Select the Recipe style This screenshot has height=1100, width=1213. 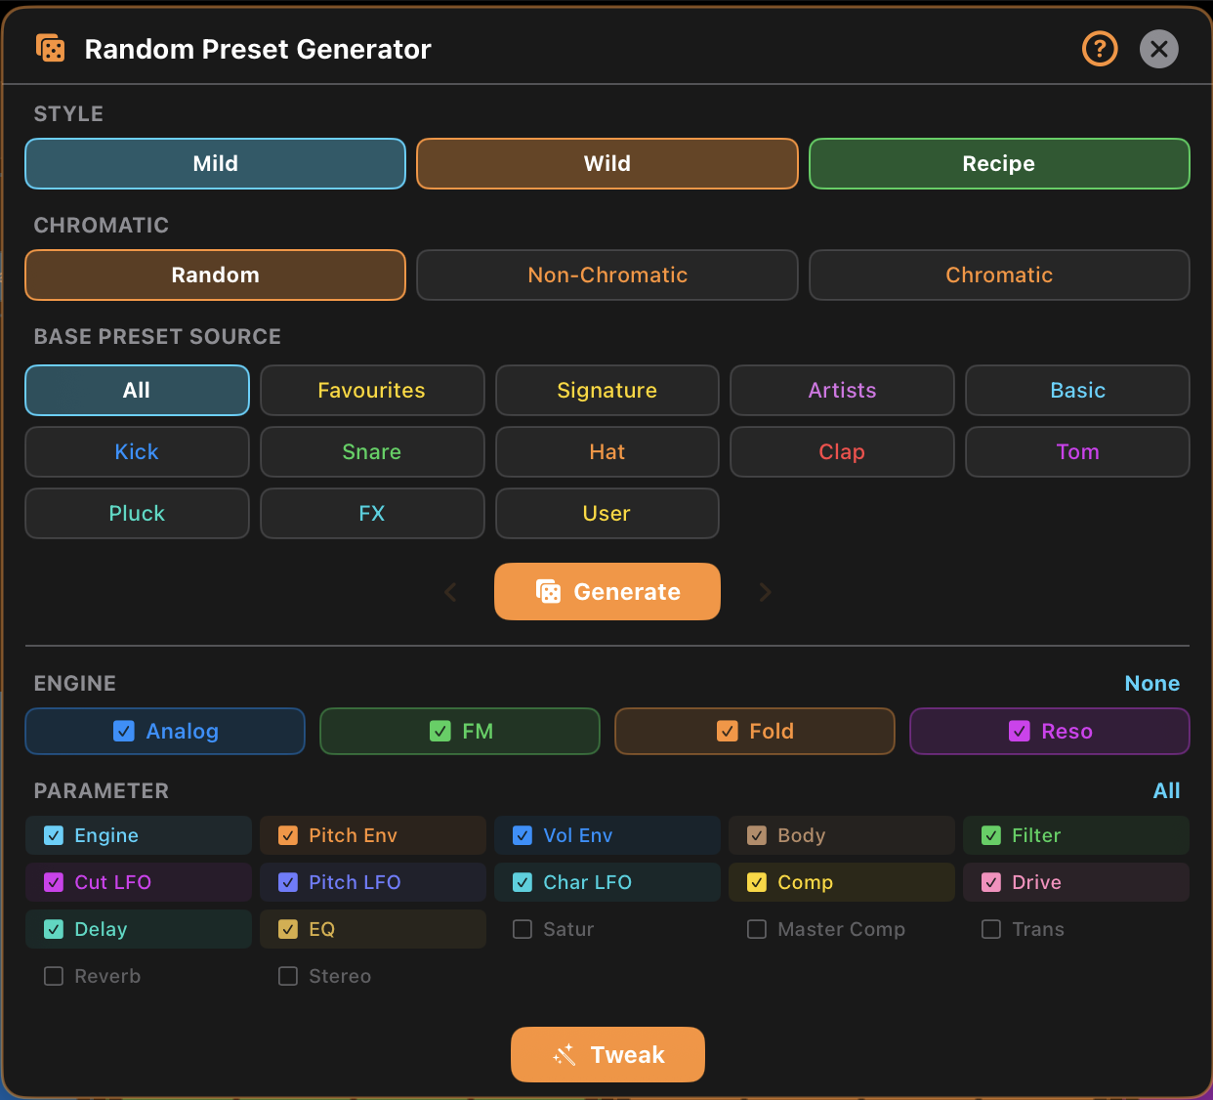(999, 163)
